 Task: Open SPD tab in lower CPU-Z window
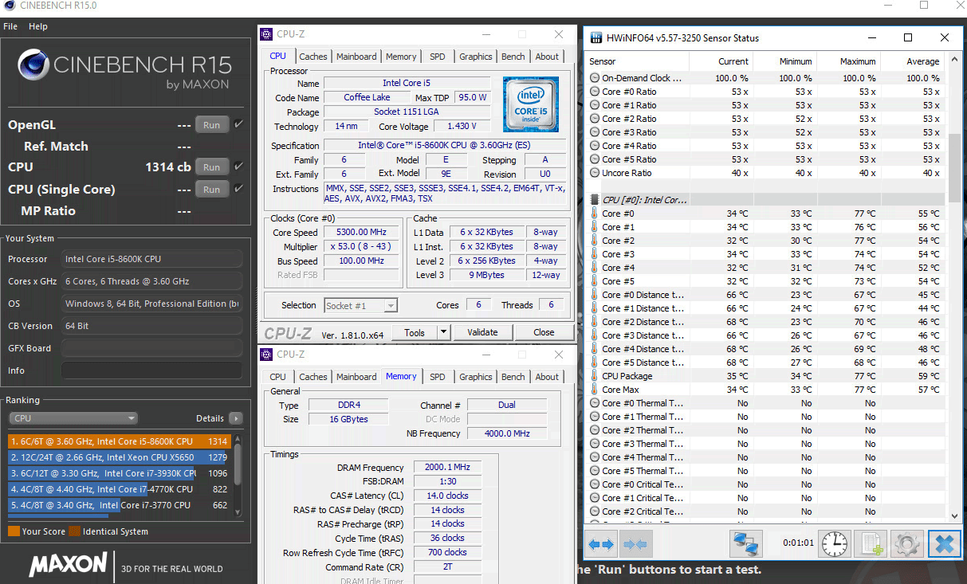click(438, 377)
